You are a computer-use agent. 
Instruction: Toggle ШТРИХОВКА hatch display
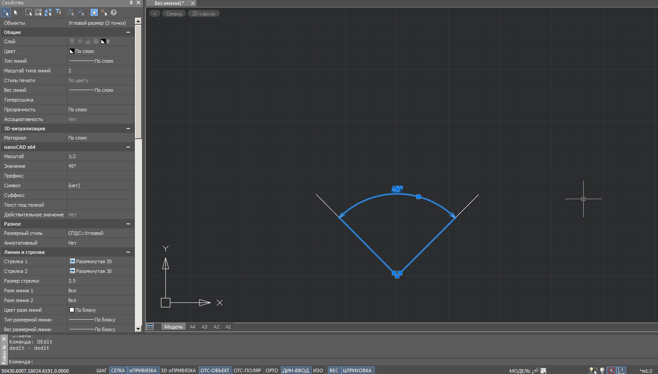click(357, 370)
